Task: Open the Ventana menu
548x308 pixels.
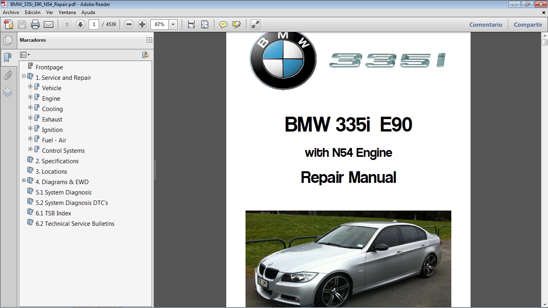Action: coord(67,12)
